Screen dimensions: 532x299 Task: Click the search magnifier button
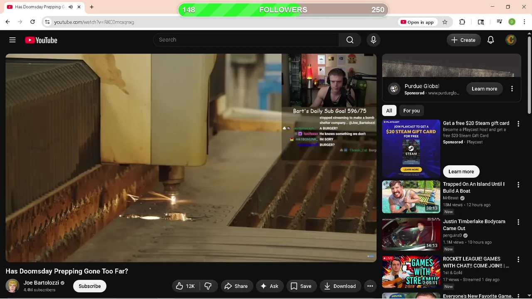coord(350,40)
